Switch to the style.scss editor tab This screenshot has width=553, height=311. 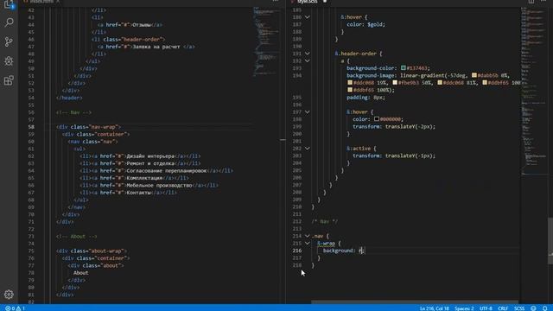tap(308, 2)
